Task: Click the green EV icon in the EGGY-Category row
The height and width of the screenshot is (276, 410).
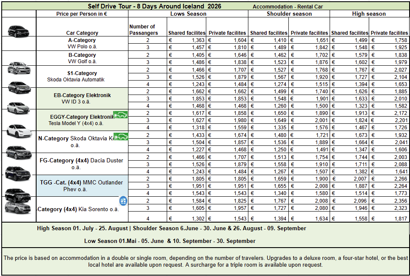Action: [x=120, y=114]
